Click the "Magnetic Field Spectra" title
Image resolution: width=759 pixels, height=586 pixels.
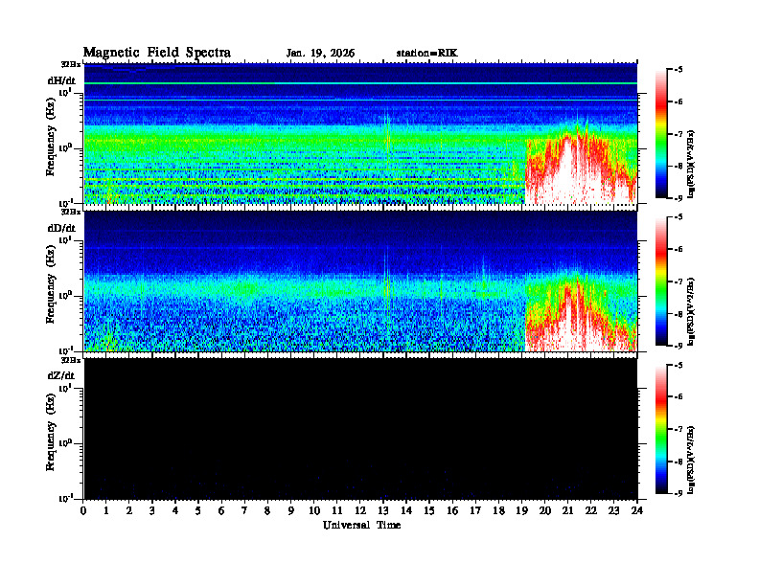(x=157, y=53)
